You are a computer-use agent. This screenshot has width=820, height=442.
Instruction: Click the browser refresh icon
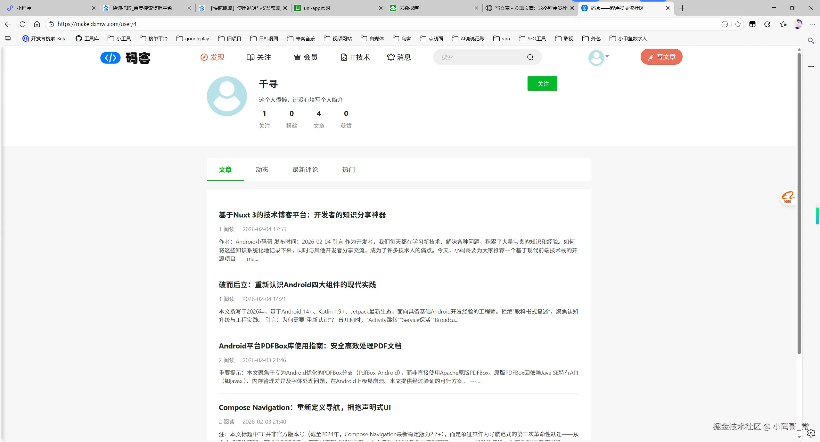point(22,24)
